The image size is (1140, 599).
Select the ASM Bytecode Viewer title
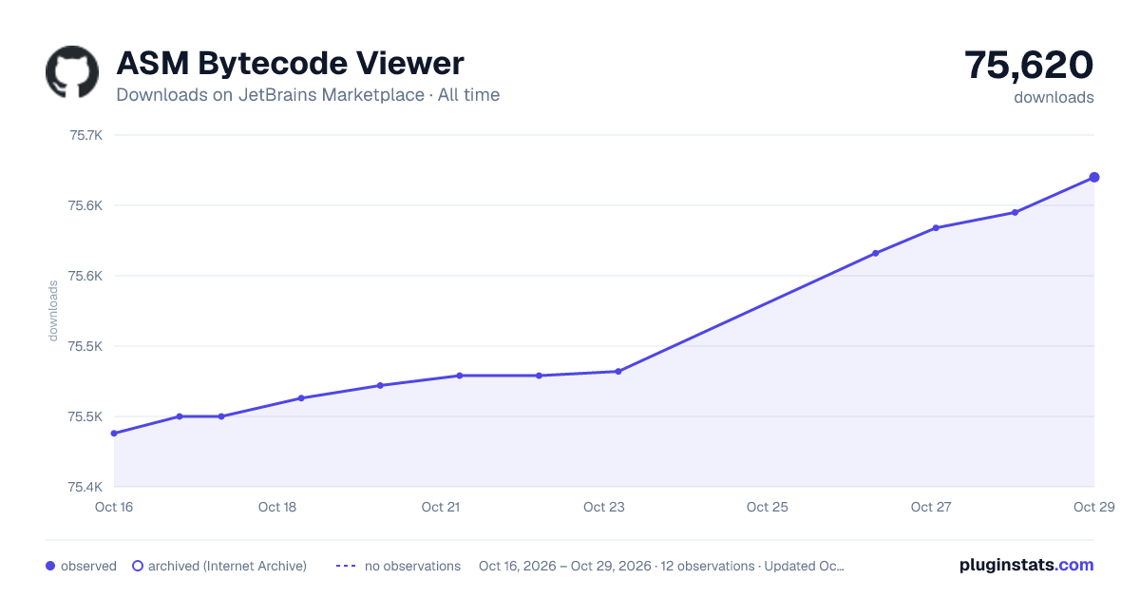[x=290, y=63]
